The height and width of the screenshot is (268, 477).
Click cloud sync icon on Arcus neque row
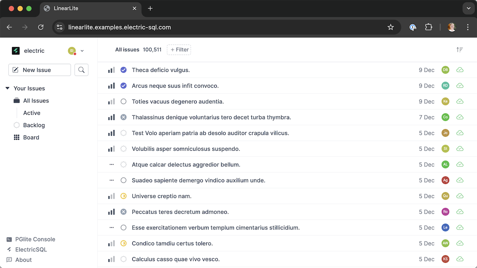coord(460,86)
